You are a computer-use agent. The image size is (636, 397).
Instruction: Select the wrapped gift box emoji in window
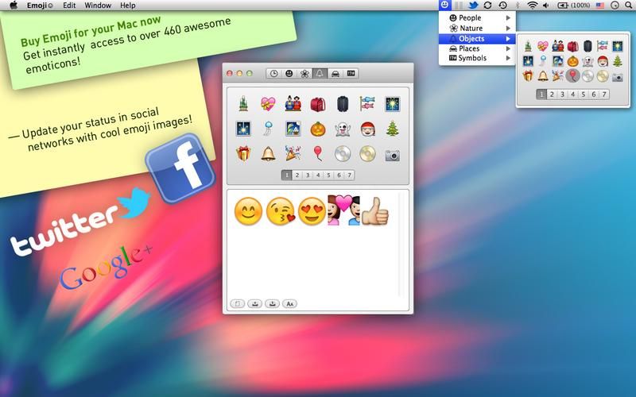pos(242,154)
